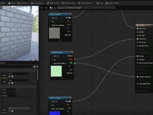Select the Material Graph breadcrumb
153x115 pixels.
[74, 8]
